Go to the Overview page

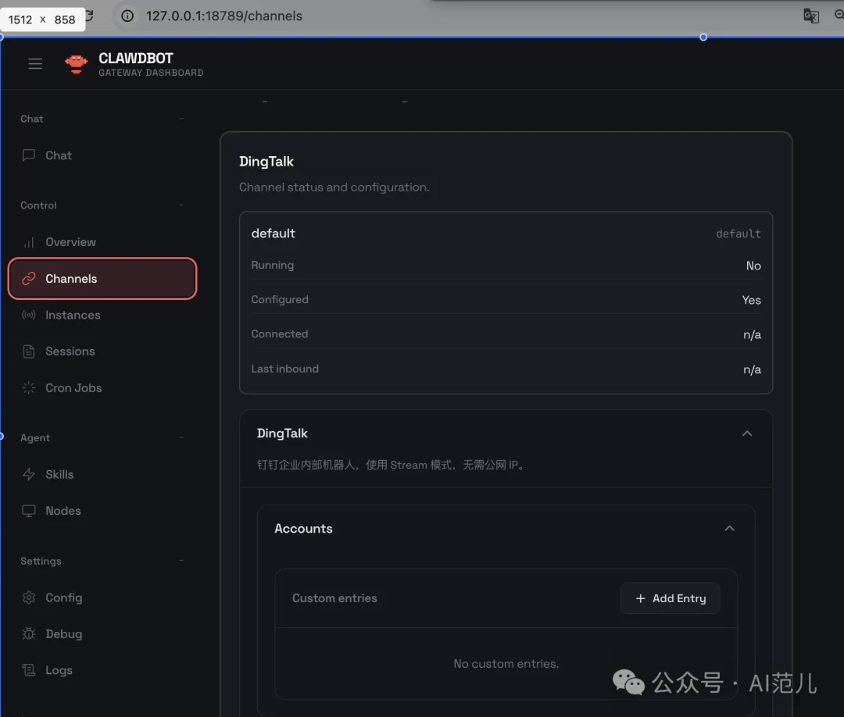[70, 242]
